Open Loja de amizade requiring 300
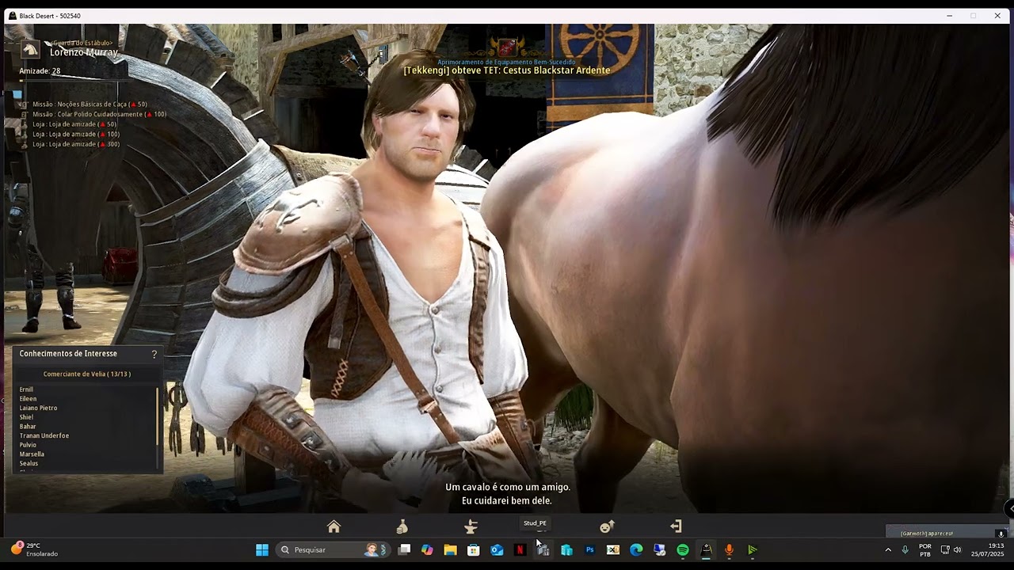1014x570 pixels. click(76, 144)
